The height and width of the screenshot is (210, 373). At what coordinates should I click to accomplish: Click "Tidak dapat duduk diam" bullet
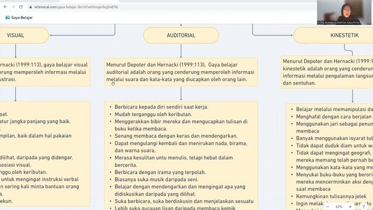(335, 145)
